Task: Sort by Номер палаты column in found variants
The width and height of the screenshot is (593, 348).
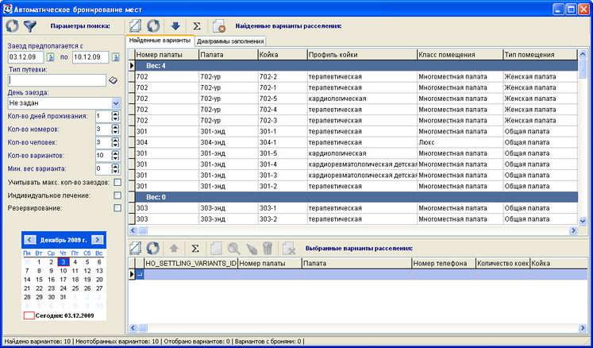Action: tap(167, 55)
